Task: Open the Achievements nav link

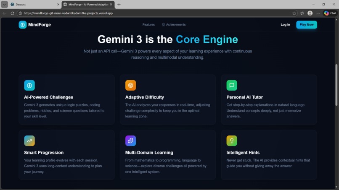Action: [x=174, y=25]
